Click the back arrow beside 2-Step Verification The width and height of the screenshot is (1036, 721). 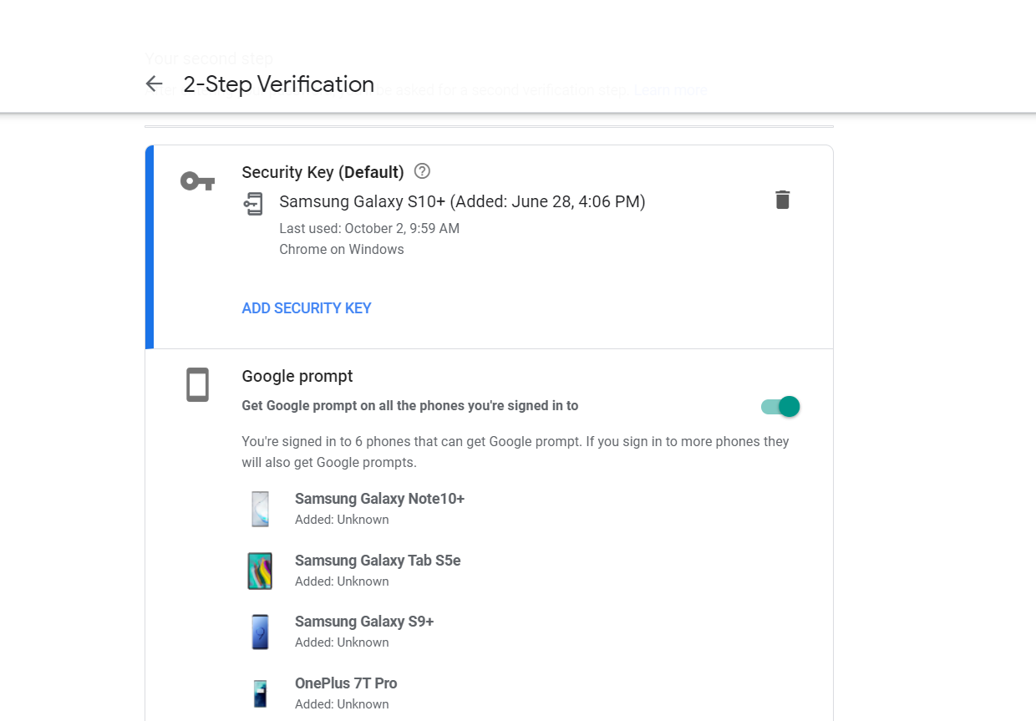154,84
